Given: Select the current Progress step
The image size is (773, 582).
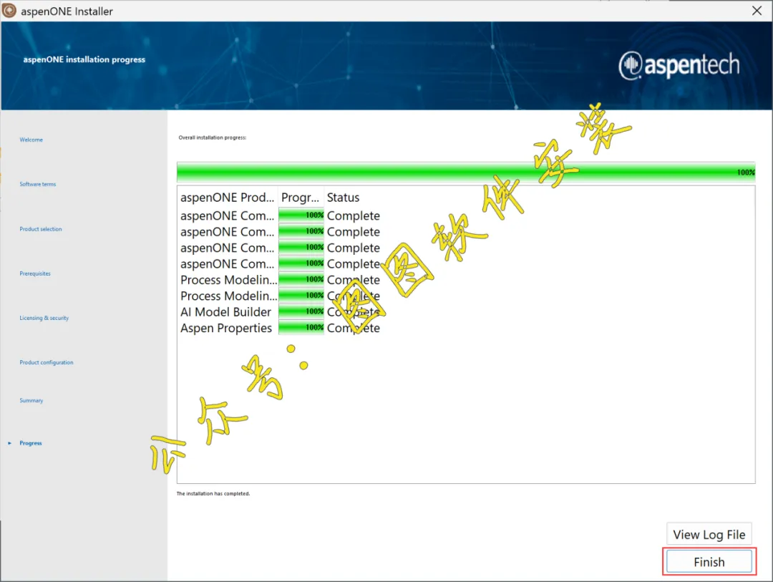Looking at the screenshot, I should coord(31,443).
